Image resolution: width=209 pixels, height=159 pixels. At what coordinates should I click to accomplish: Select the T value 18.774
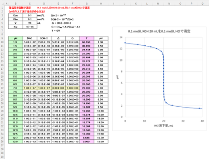pyautogui.click(x=87, y=122)
